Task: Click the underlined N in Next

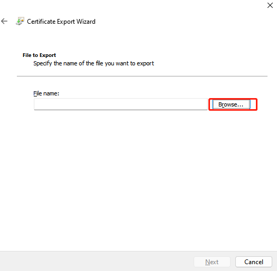Action: coord(207,262)
